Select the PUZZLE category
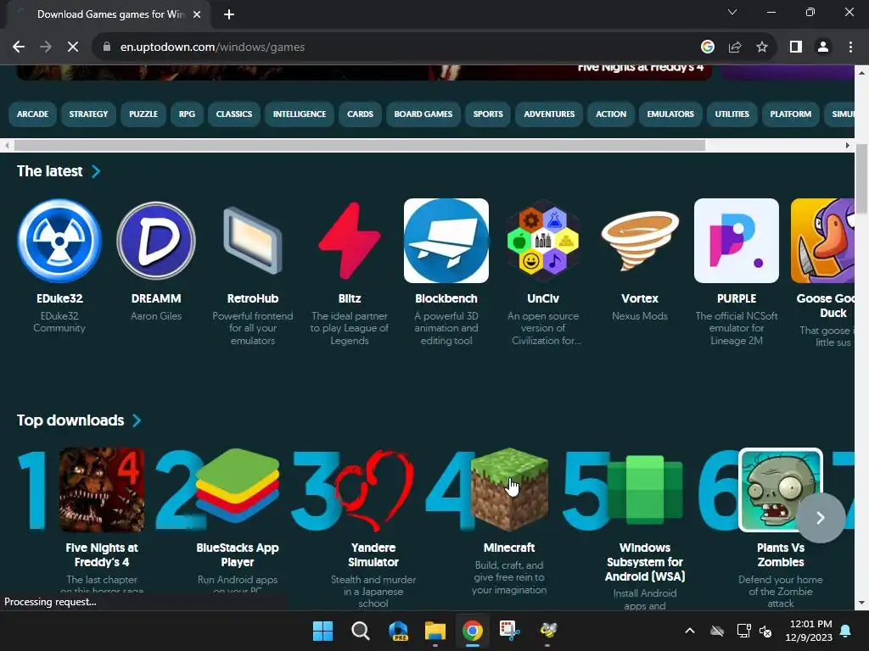869x651 pixels. coord(143,114)
